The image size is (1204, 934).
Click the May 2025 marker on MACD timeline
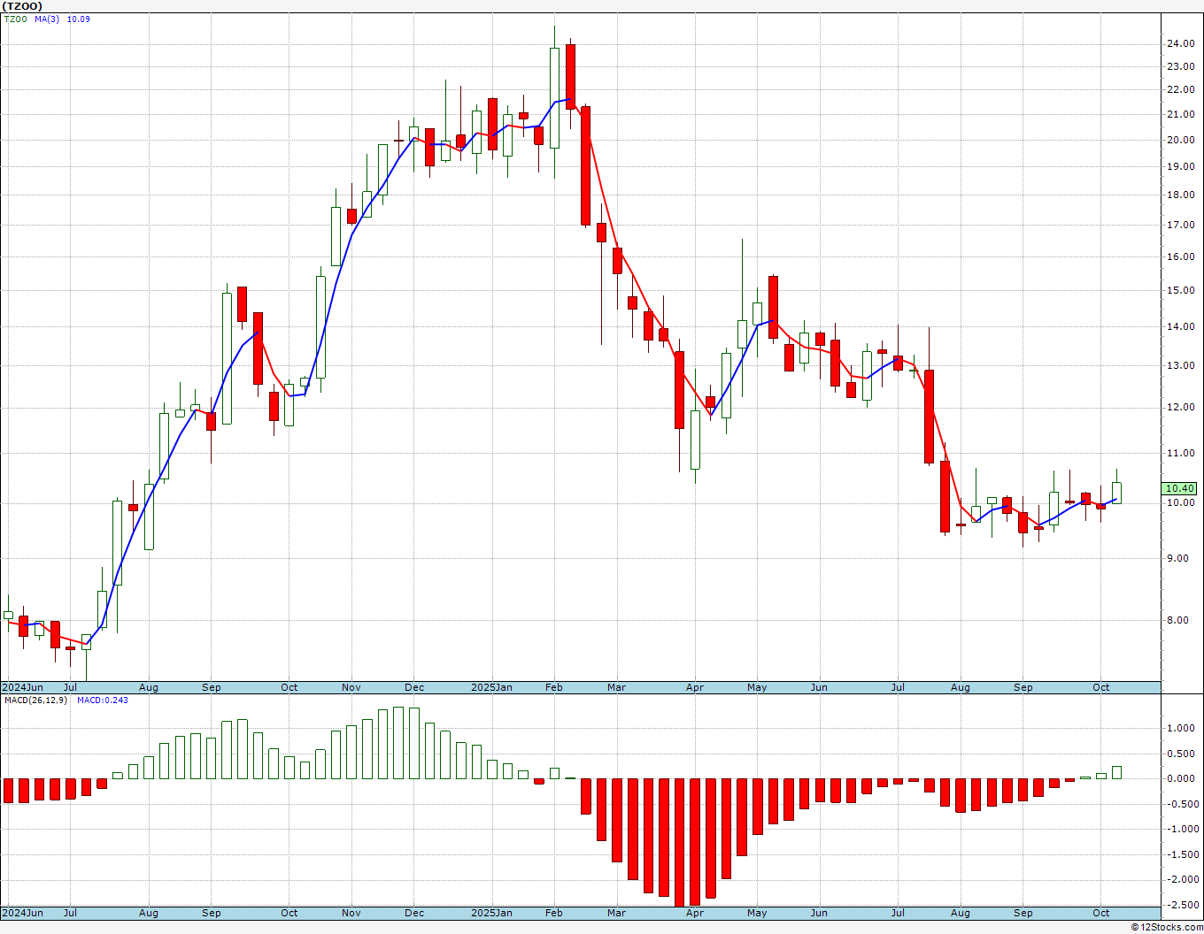757,913
